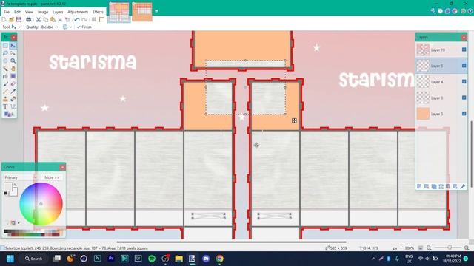Viewport: 474px width, 266px height.
Task: Open Google Chrome from the taskbar
Action: pyautogui.click(x=220, y=259)
